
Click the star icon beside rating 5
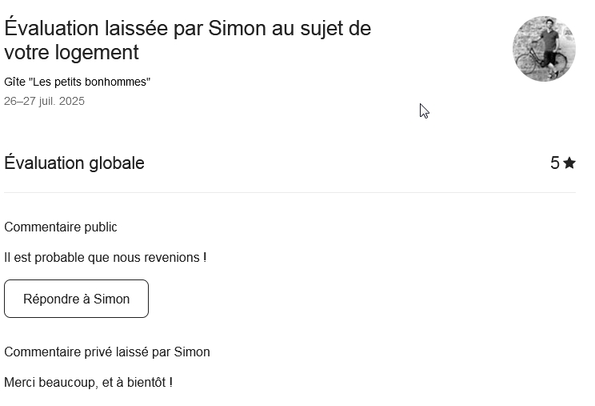(x=569, y=163)
